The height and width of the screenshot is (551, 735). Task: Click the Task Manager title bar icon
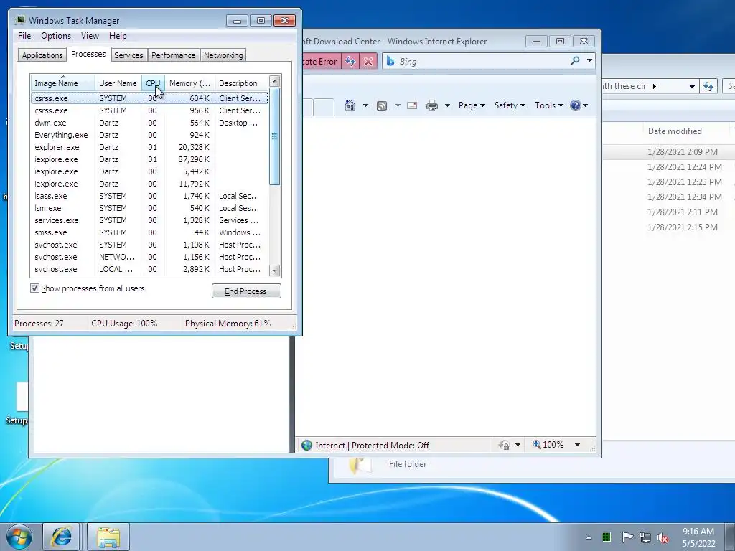pyautogui.click(x=19, y=20)
